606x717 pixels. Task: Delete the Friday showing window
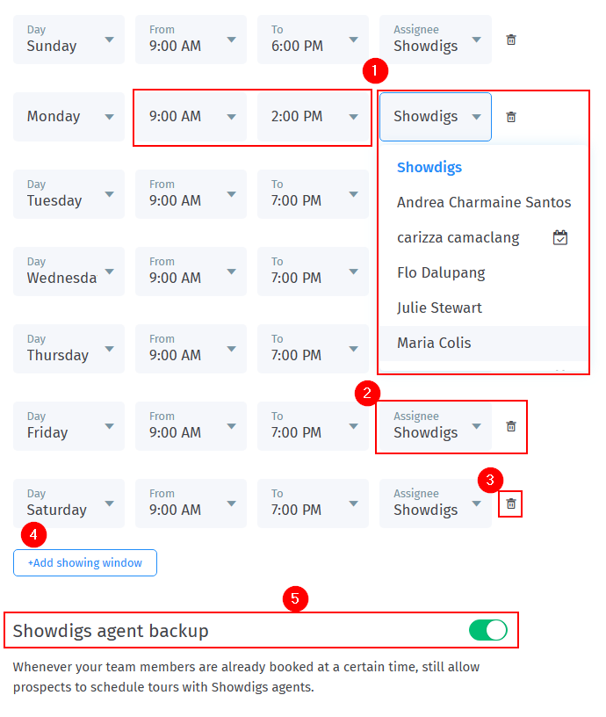(x=511, y=426)
